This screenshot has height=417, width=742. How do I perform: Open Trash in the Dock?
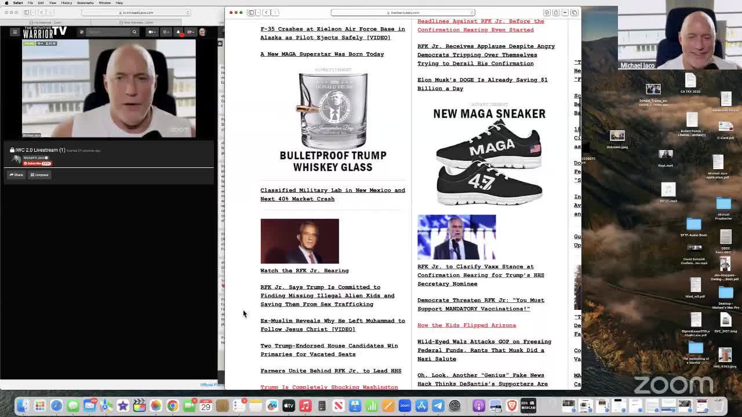tap(719, 406)
